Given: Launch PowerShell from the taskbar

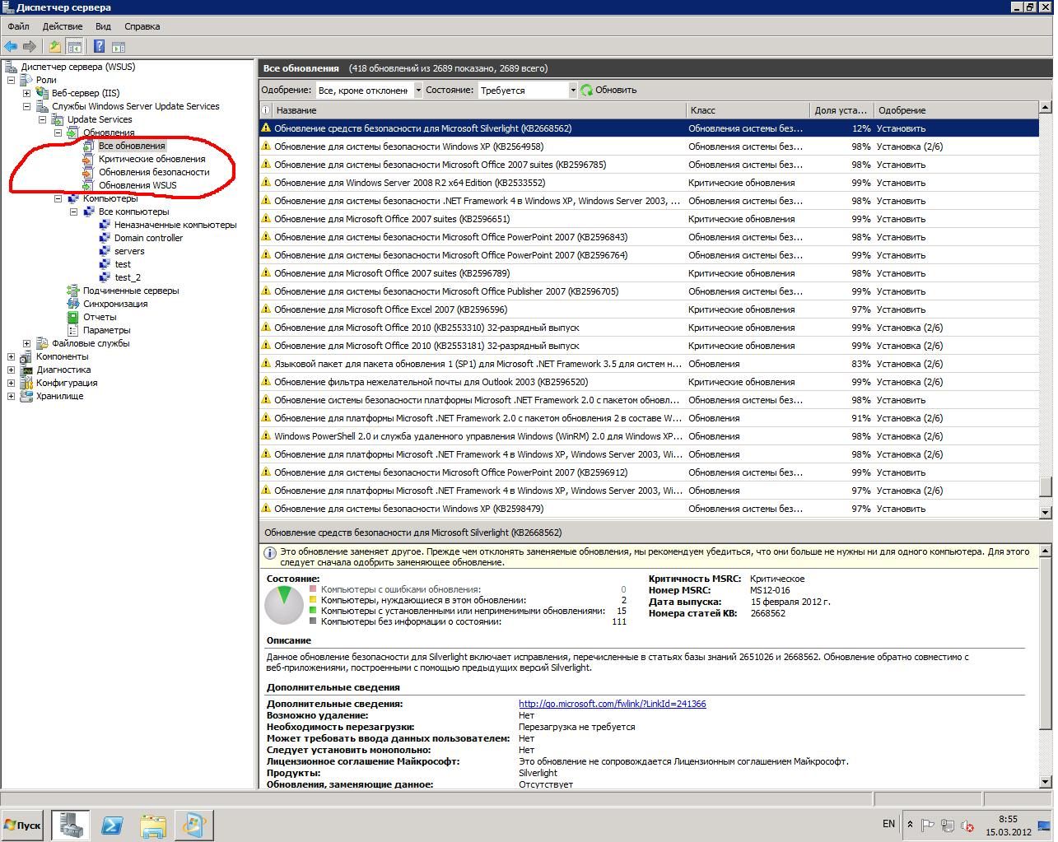Looking at the screenshot, I should pos(112,825).
